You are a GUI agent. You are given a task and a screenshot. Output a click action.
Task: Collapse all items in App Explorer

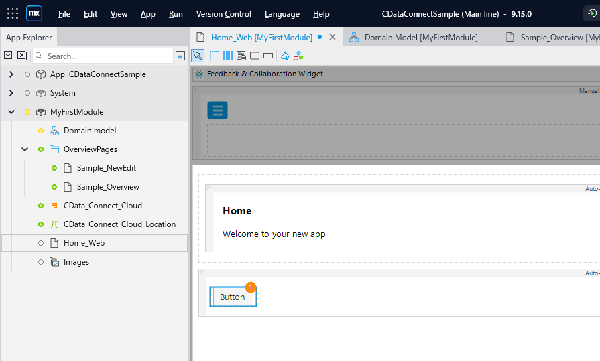pyautogui.click(x=22, y=56)
